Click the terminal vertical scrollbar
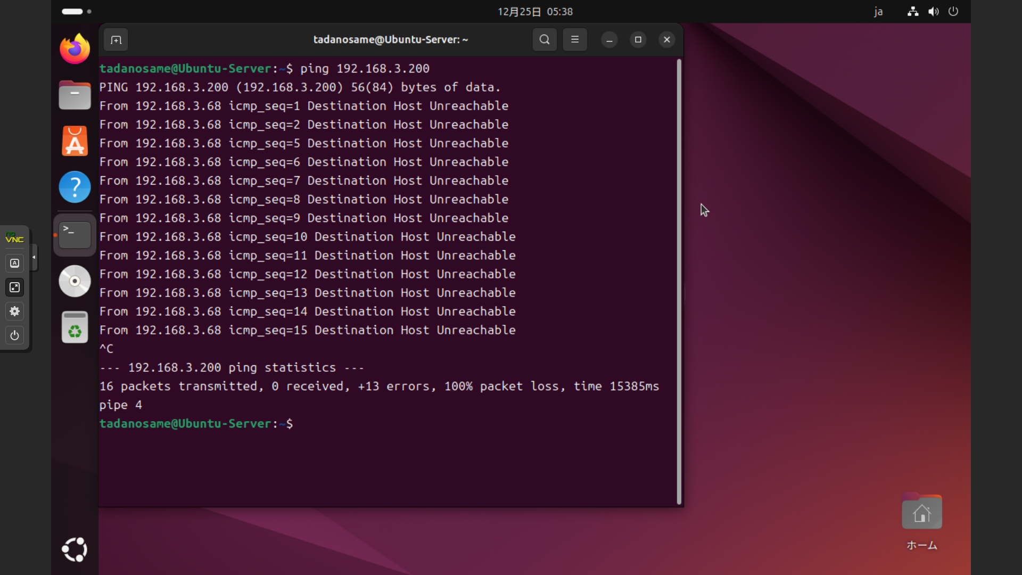The height and width of the screenshot is (575, 1022). pos(679,282)
